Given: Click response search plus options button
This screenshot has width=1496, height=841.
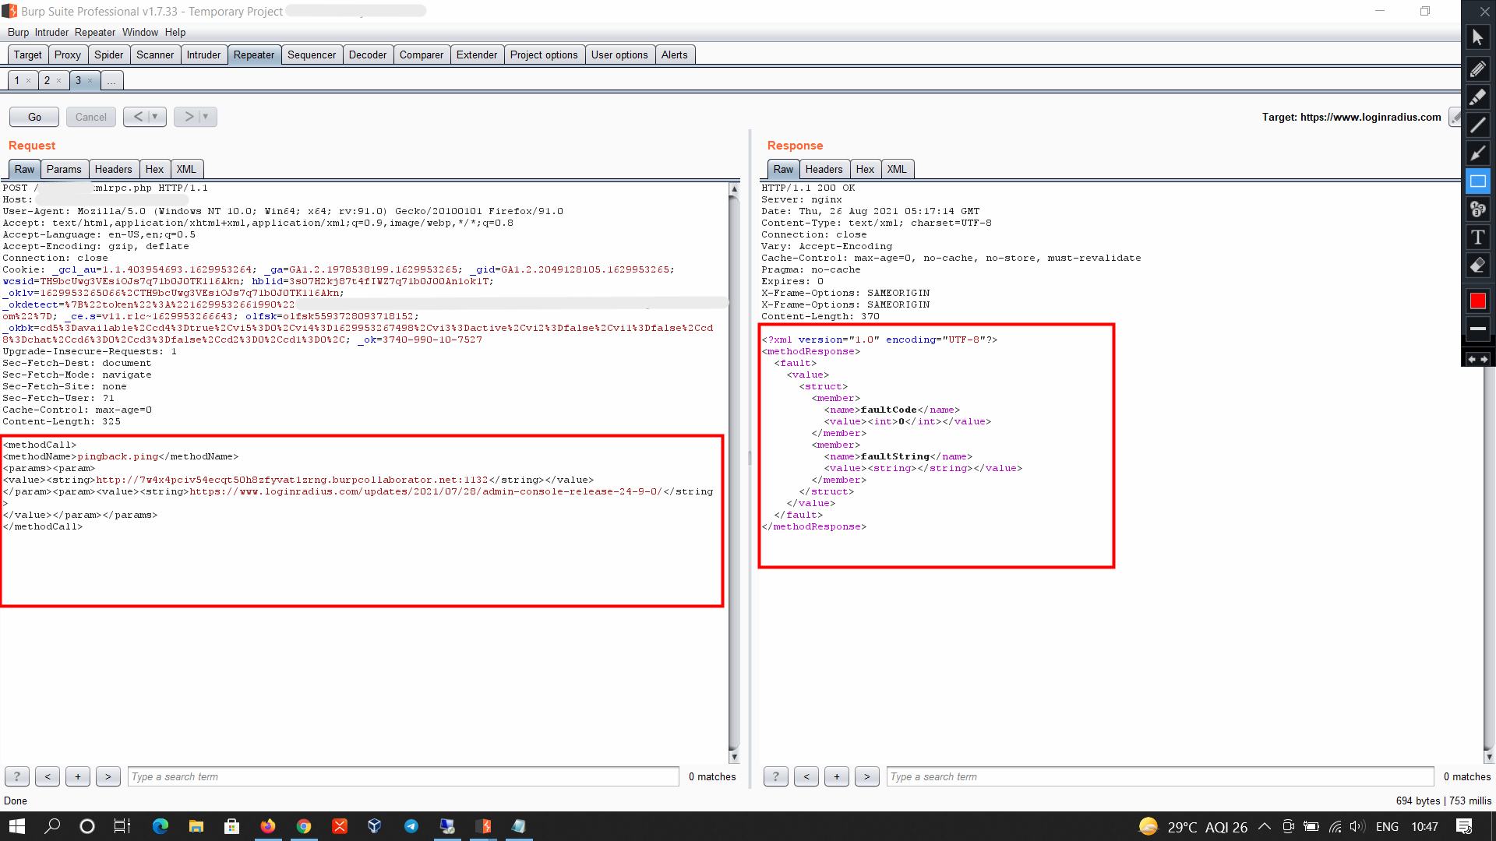Looking at the screenshot, I should click(837, 776).
